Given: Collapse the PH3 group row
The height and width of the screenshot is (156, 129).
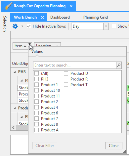Looking at the screenshot, I should coord(15,72).
